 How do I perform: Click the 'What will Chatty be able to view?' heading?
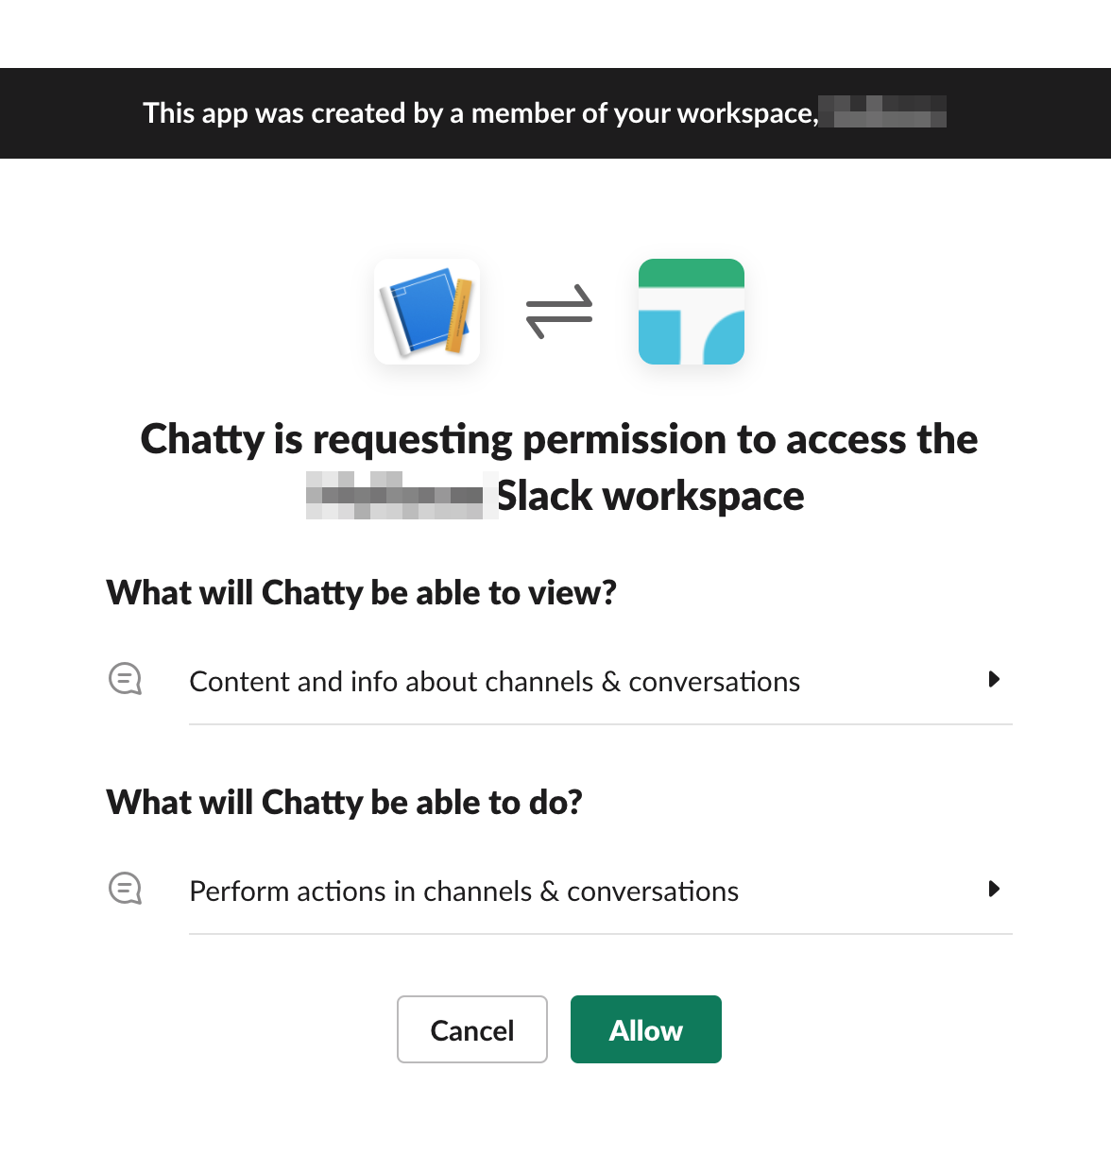pos(362,593)
